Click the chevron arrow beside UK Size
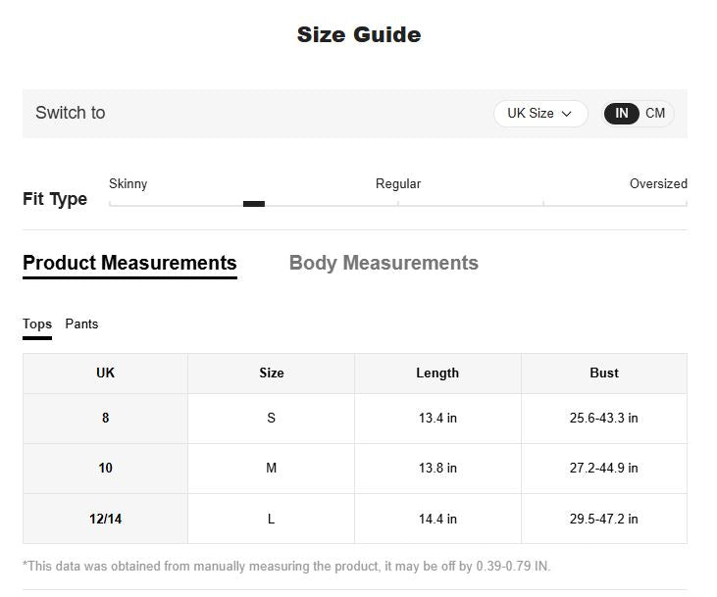This screenshot has height=597, width=717. pyautogui.click(x=566, y=114)
